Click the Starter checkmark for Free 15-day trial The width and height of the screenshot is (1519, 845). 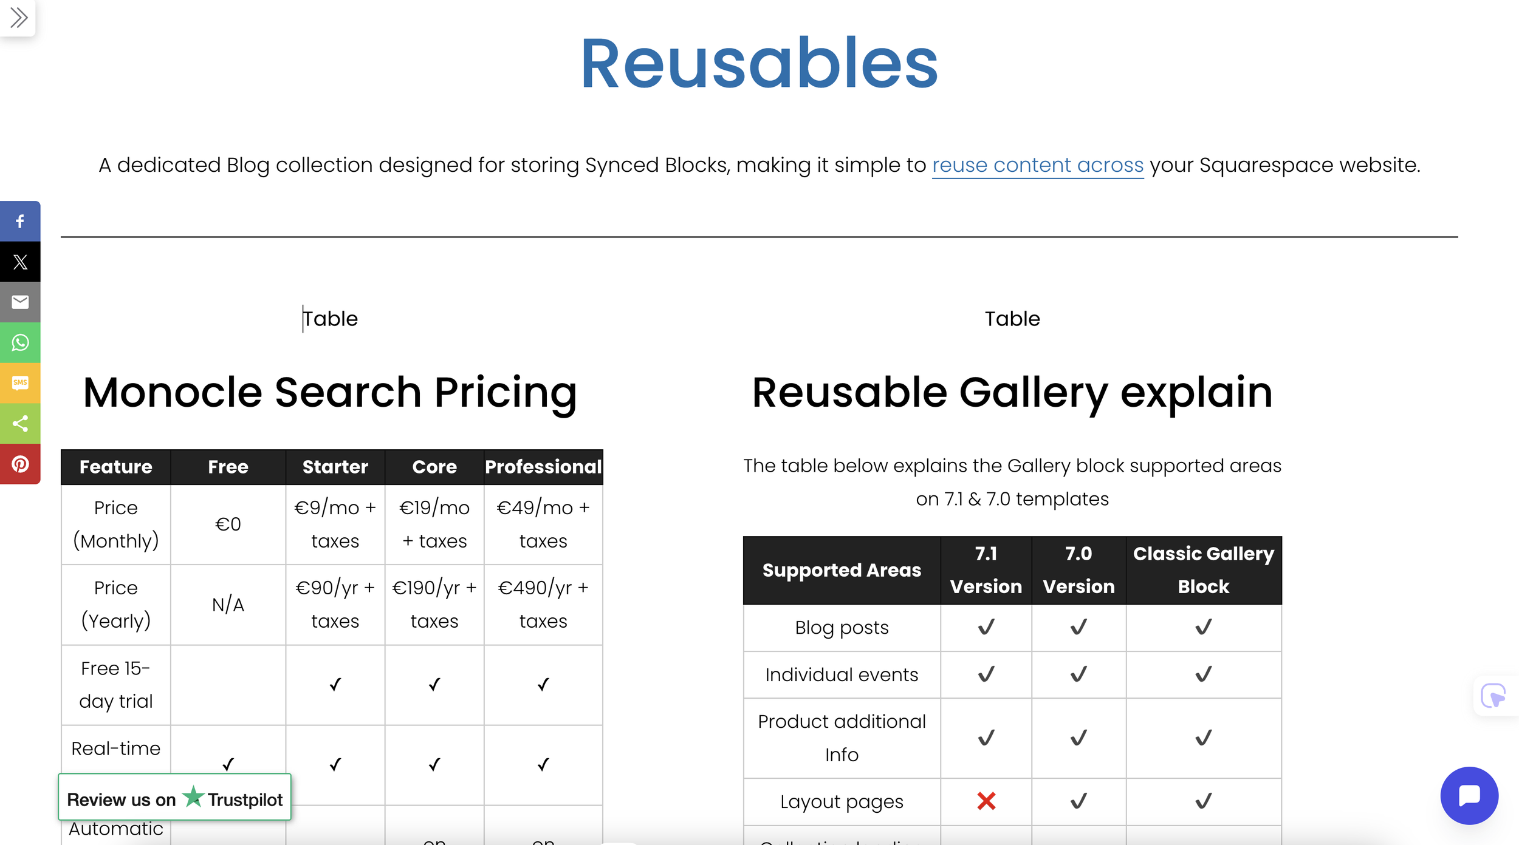334,684
